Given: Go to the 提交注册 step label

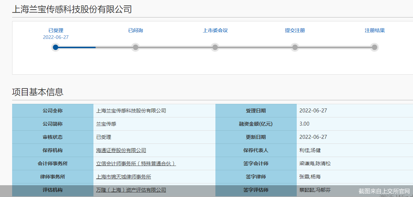Looking at the screenshot, I should pos(295,30).
